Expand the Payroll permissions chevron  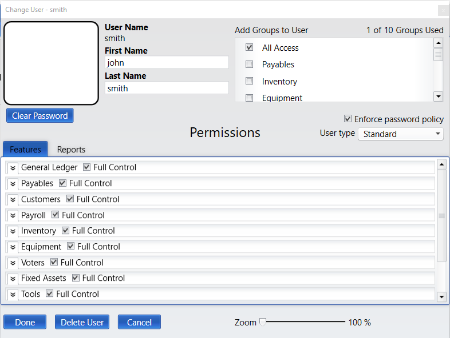[13, 215]
